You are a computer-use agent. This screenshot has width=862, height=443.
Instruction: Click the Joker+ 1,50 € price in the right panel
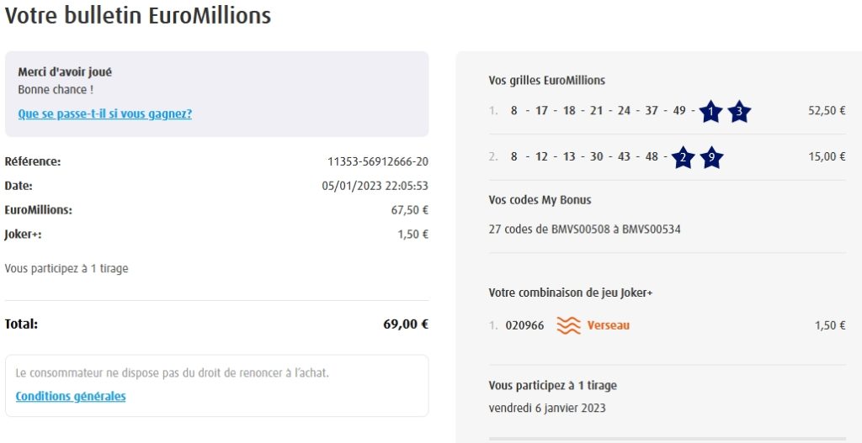(x=830, y=325)
